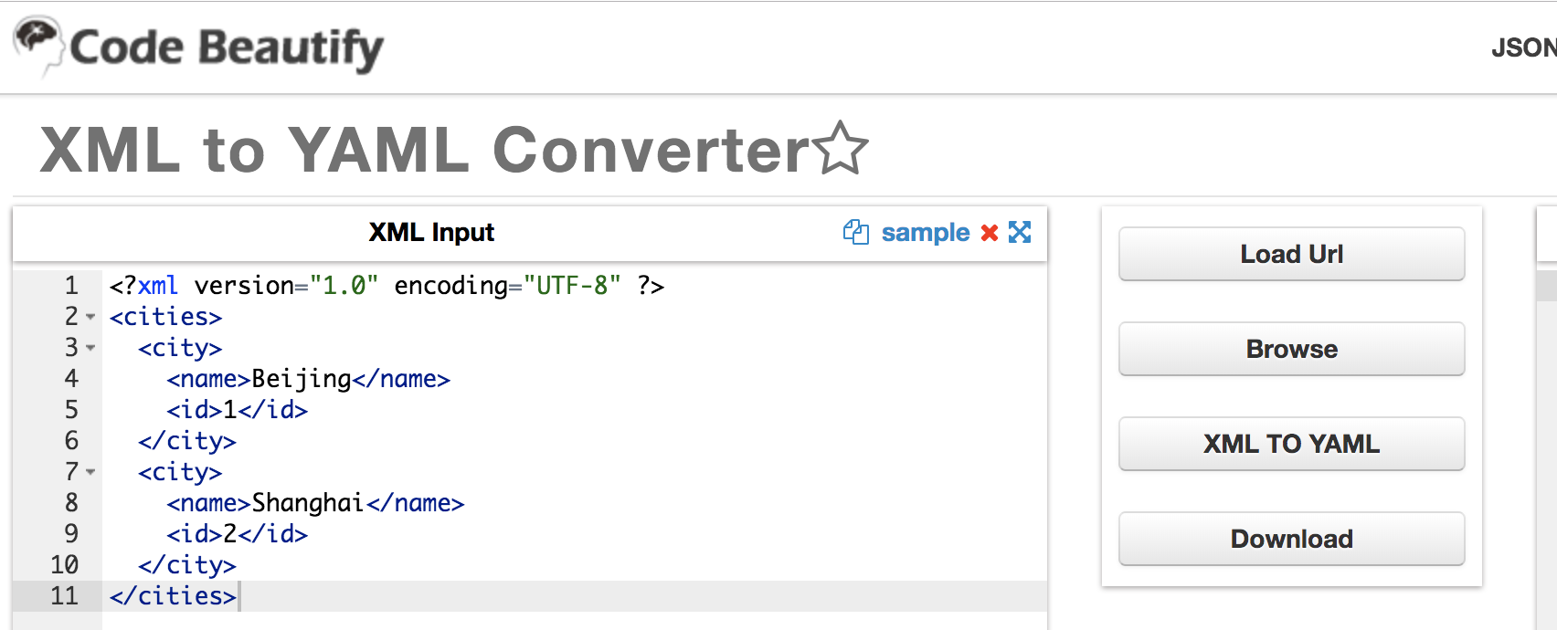Convert using the XML TO YAML button

[1291, 444]
